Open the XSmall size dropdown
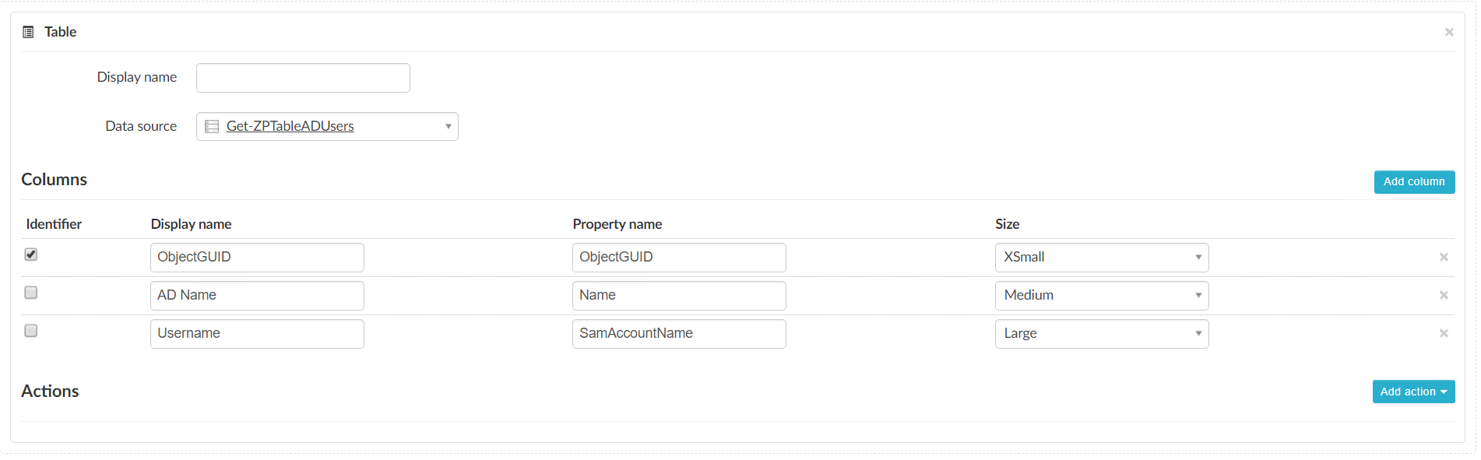 (1101, 258)
